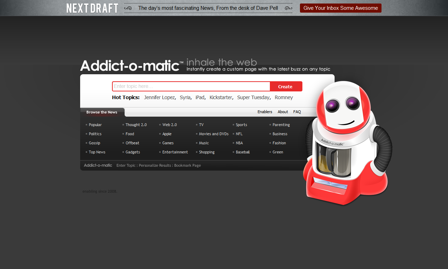Image resolution: width=448 pixels, height=269 pixels.
Task: Open the Super Tuesday hot topic
Action: (253, 97)
